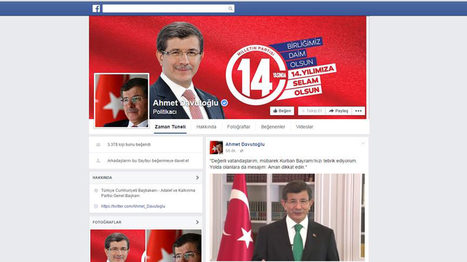Open the page profile picture
467x262 pixels.
pyautogui.click(x=122, y=100)
